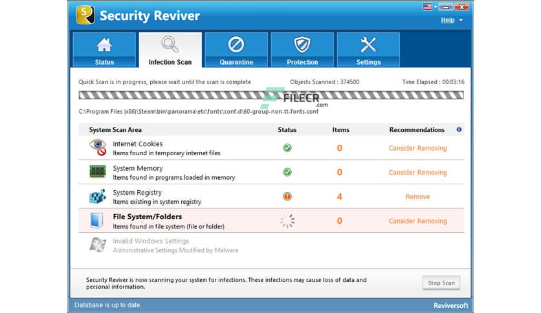Click Remove for System Registry

click(x=417, y=197)
